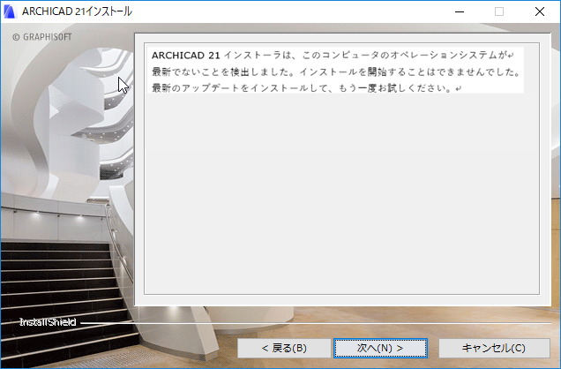561x369 pixels.
Task: Click the ARCHICAD icon in title bar
Action: [x=10, y=11]
